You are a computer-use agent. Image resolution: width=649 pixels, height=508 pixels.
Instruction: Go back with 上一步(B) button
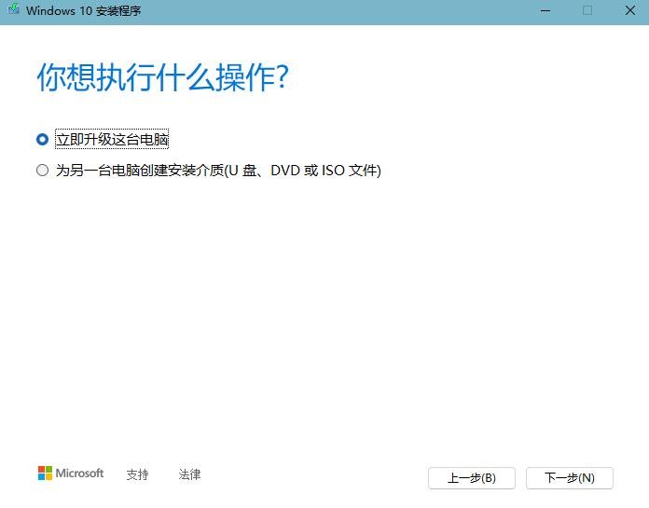pyautogui.click(x=472, y=478)
